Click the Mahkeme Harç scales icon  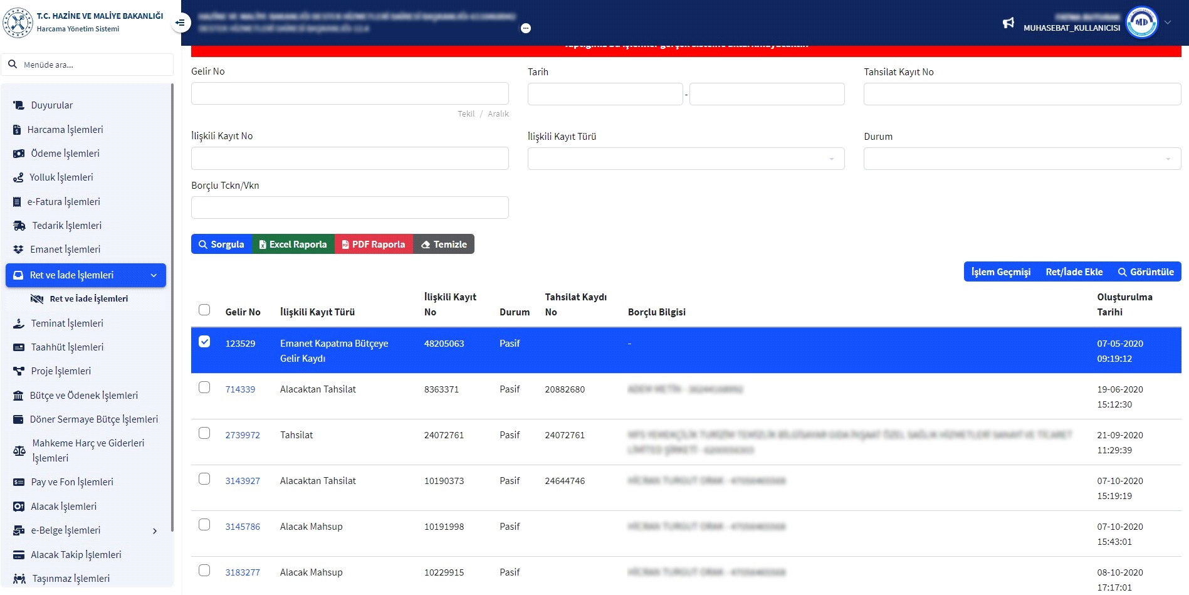tap(19, 451)
